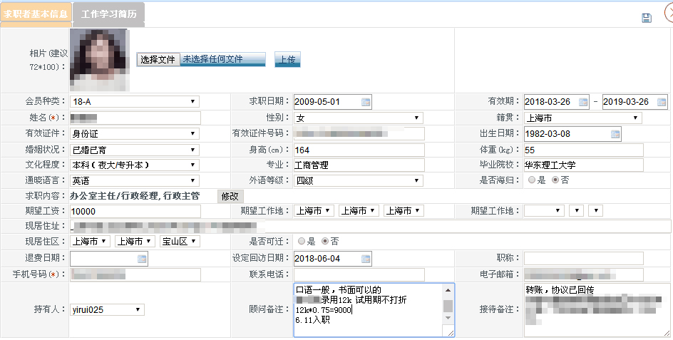Click the 姓名 input field
The image size is (673, 340).
pyautogui.click(x=135, y=118)
